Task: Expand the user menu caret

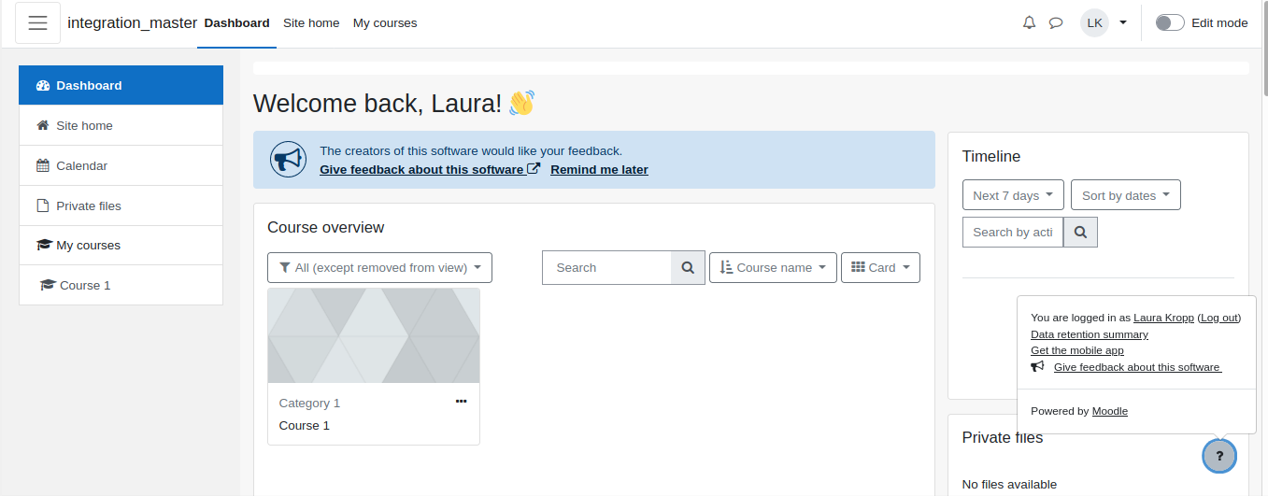Action: click(1123, 23)
